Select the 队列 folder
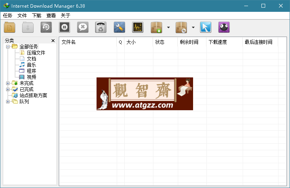Viewport: 290px width, 188px height. pyautogui.click(x=24, y=101)
